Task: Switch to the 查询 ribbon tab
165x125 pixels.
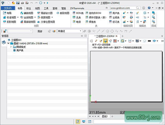Action: pos(55,8)
